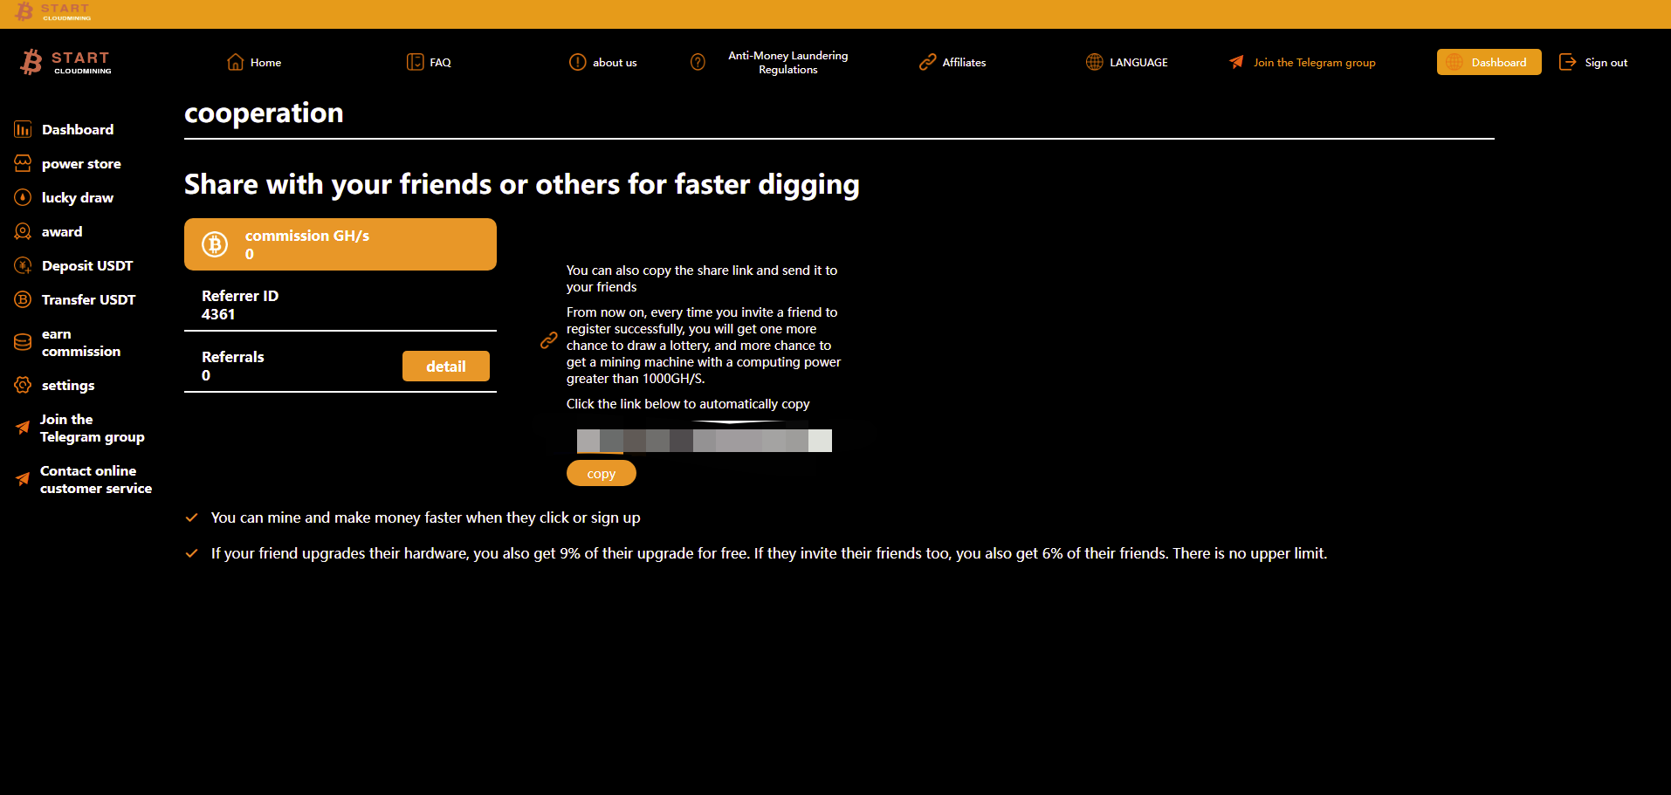View referrals with the detail button
The width and height of the screenshot is (1671, 795).
(x=445, y=367)
